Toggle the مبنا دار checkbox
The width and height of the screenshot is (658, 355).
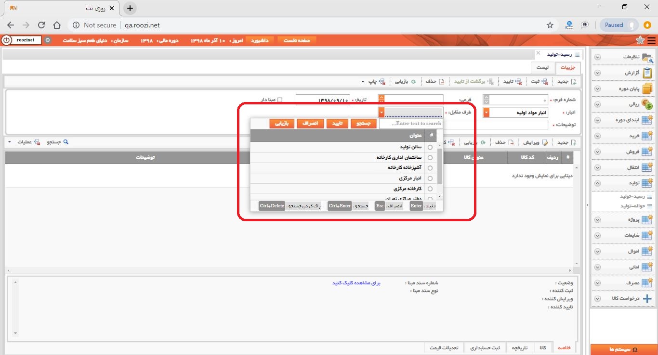coord(280,100)
